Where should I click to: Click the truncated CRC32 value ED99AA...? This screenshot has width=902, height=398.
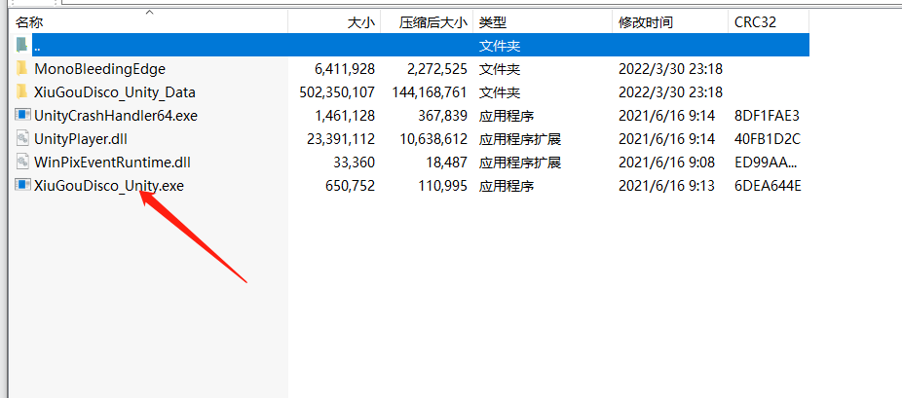[x=766, y=163]
